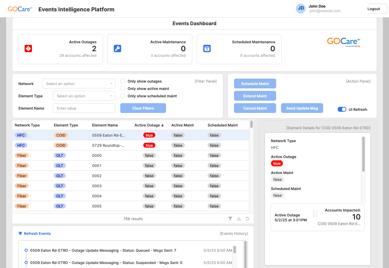Screen dimensions: 389x268
Task: Click the Refresh Events link
Action: coord(37,234)
